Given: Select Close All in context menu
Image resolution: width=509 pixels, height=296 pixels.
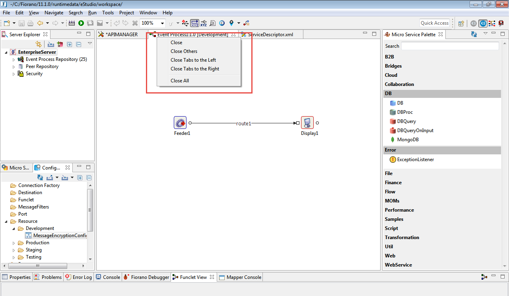Looking at the screenshot, I should (x=180, y=81).
